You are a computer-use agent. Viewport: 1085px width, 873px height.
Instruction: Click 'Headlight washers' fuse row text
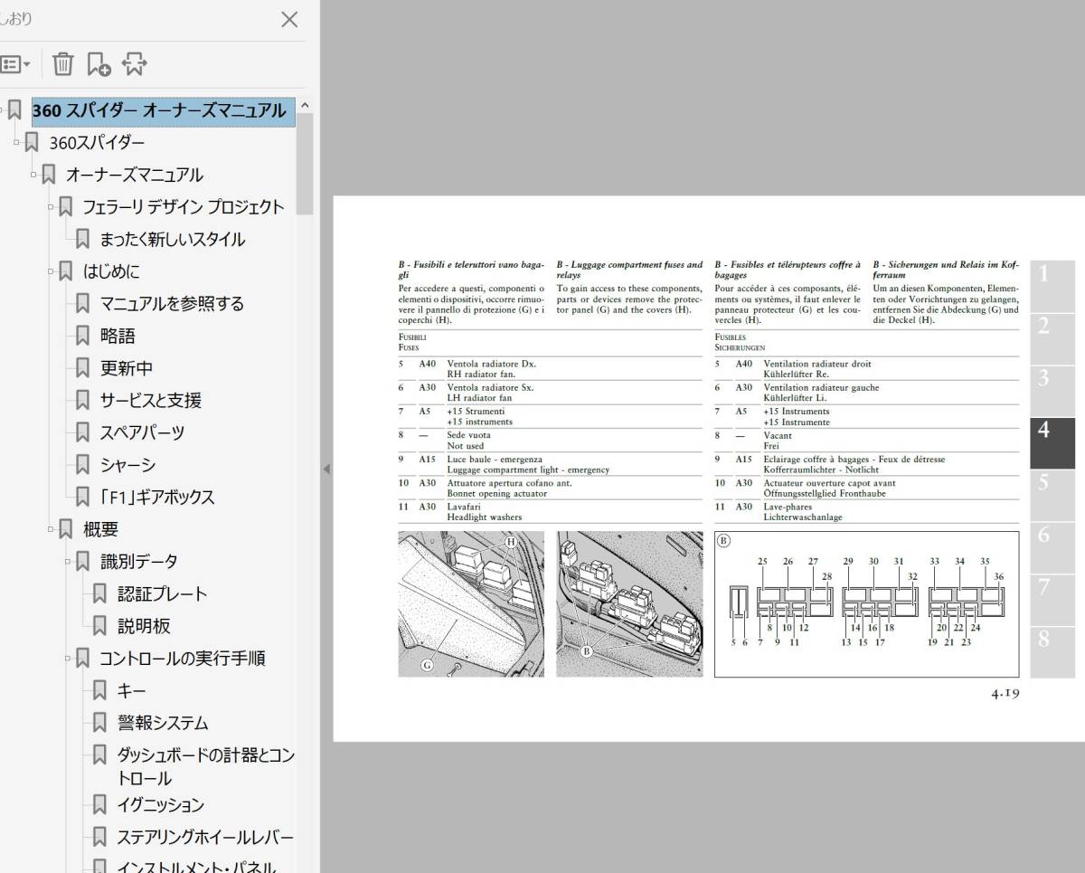point(485,517)
